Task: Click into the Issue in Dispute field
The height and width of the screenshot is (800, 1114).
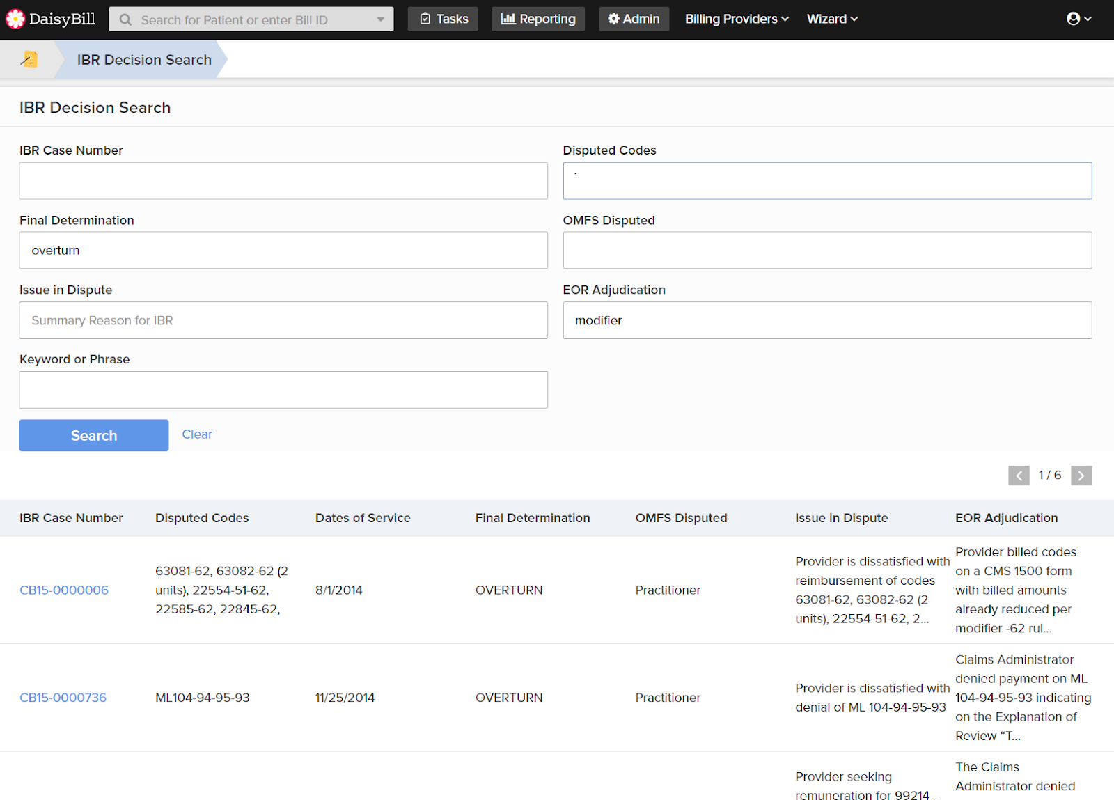Action: click(283, 320)
